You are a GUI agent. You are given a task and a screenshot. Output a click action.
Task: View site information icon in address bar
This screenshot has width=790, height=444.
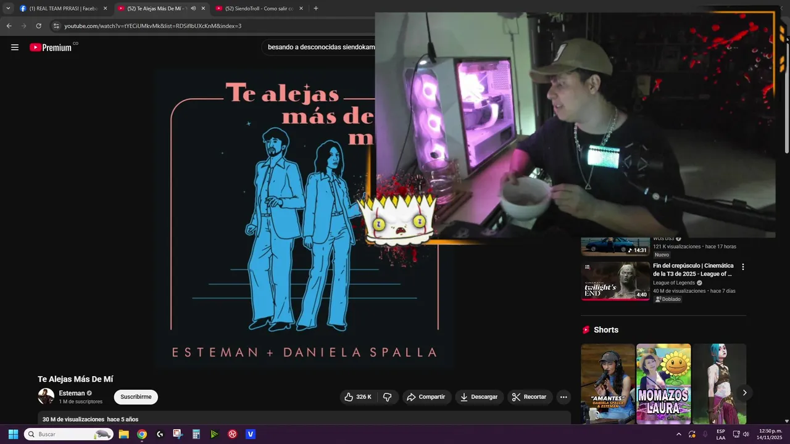tap(56, 26)
